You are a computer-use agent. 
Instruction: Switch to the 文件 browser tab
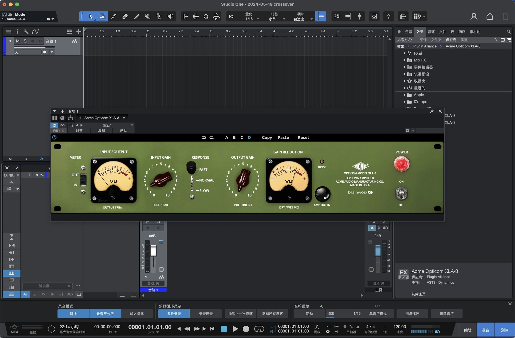(x=442, y=32)
